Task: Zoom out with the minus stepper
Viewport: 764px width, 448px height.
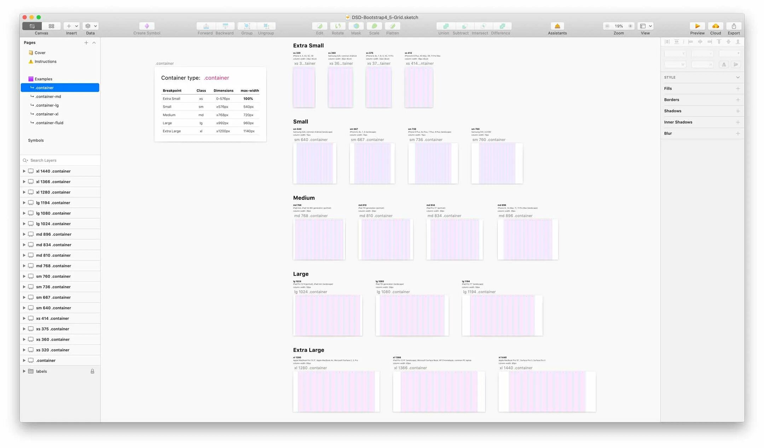Action: [607, 26]
